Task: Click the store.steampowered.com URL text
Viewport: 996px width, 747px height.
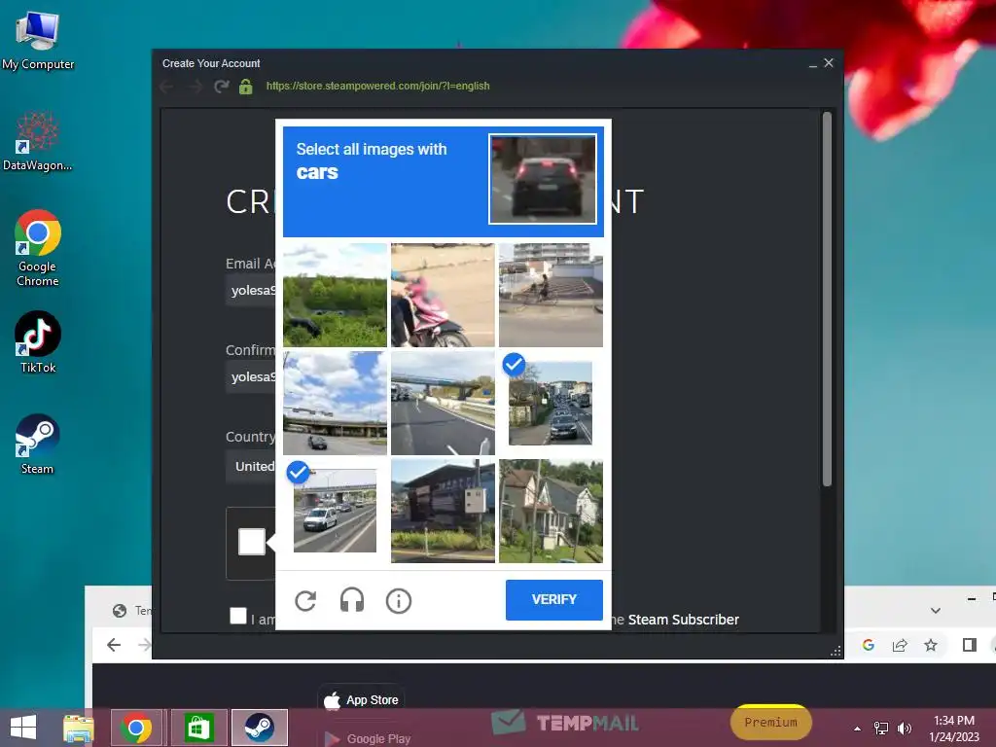Action: [x=378, y=86]
